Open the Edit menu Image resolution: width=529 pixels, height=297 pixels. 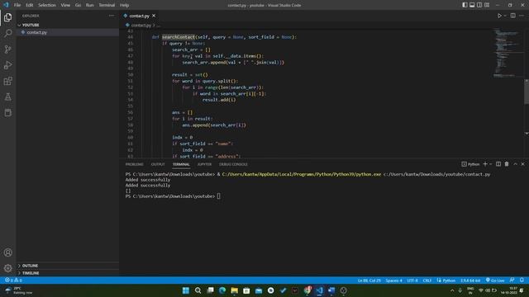30,5
